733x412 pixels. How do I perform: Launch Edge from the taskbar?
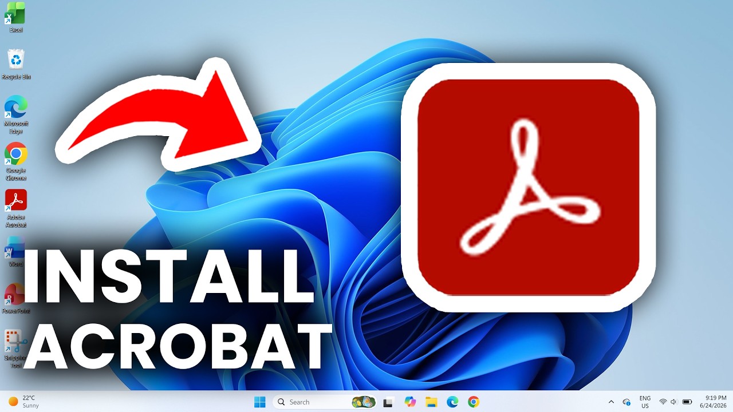pos(452,402)
